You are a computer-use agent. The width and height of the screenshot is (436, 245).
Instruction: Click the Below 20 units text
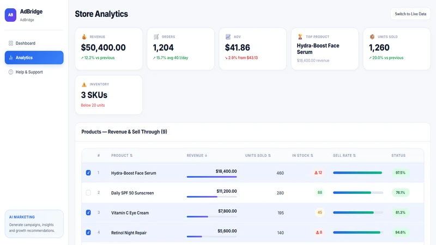pyautogui.click(x=93, y=105)
